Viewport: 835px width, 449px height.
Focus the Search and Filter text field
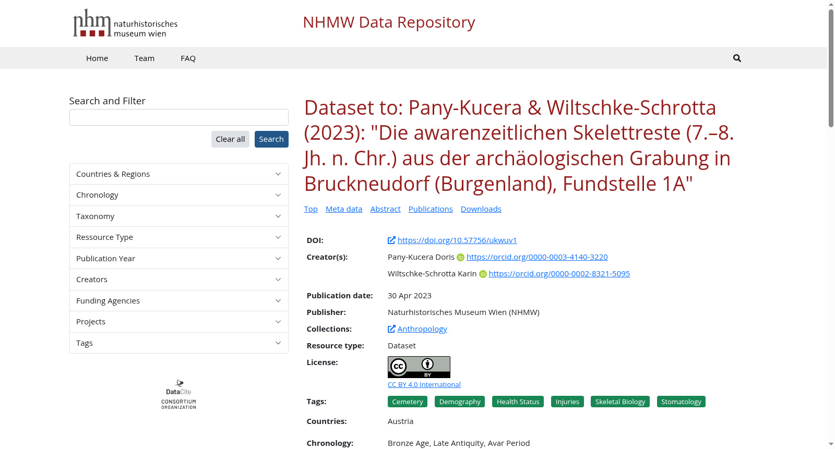179,117
